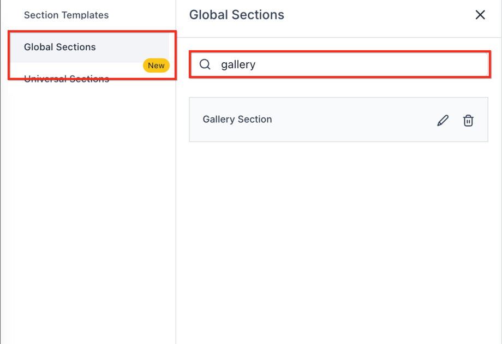Click the magnifying glass search icon
This screenshot has width=502, height=344.
(205, 64)
